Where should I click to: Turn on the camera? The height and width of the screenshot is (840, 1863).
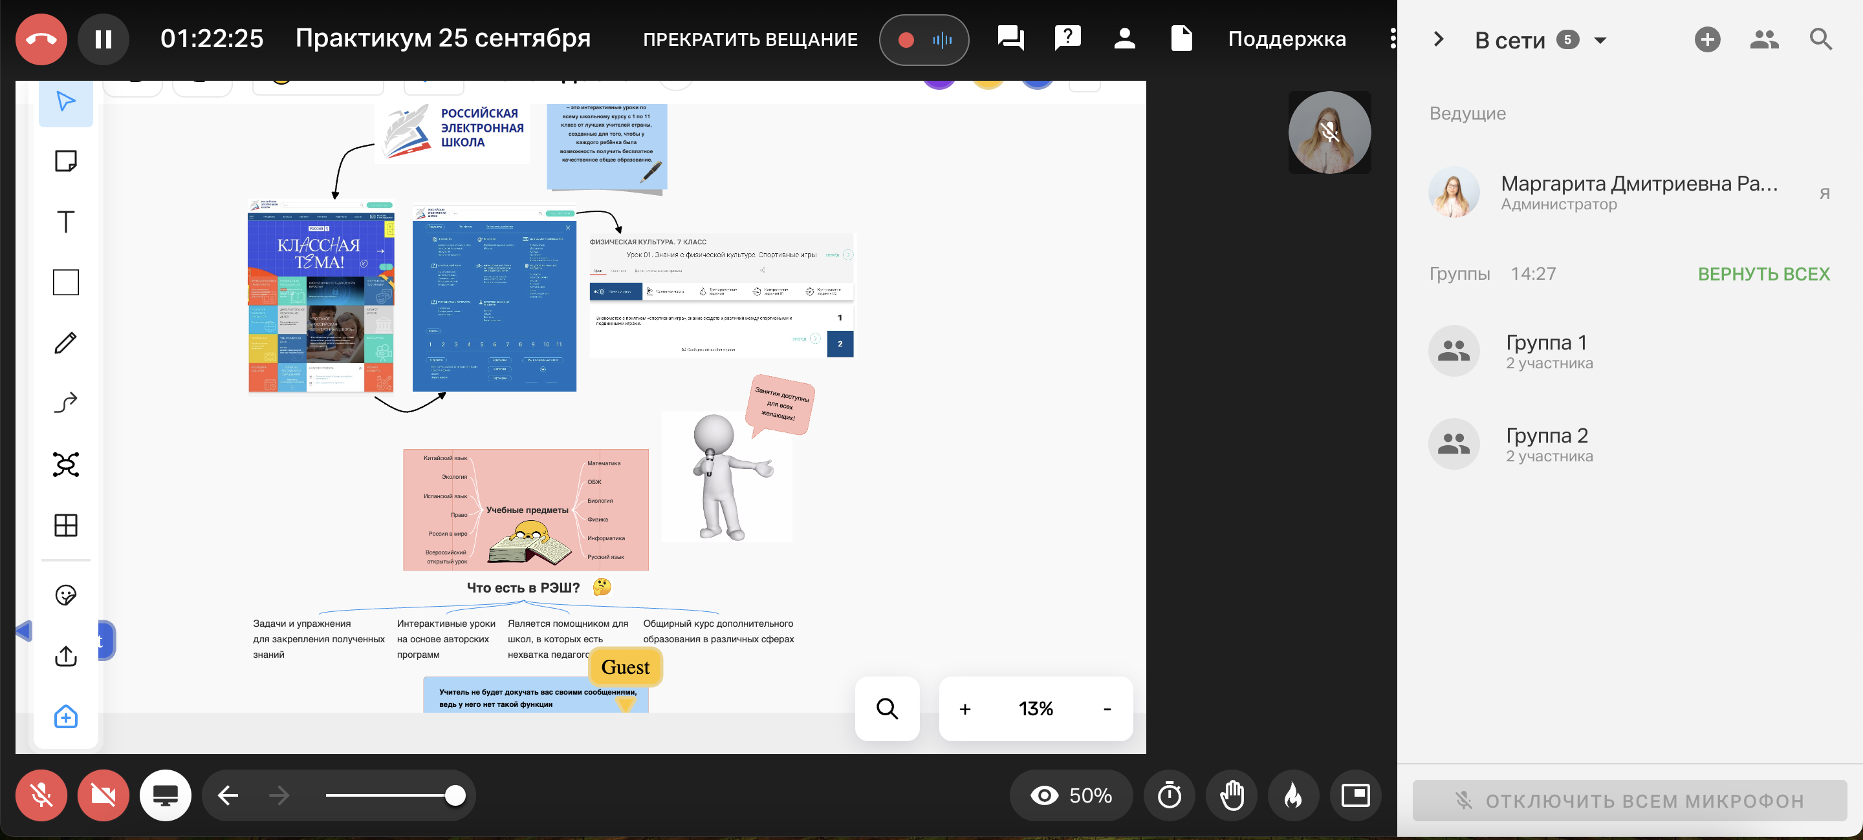(103, 795)
